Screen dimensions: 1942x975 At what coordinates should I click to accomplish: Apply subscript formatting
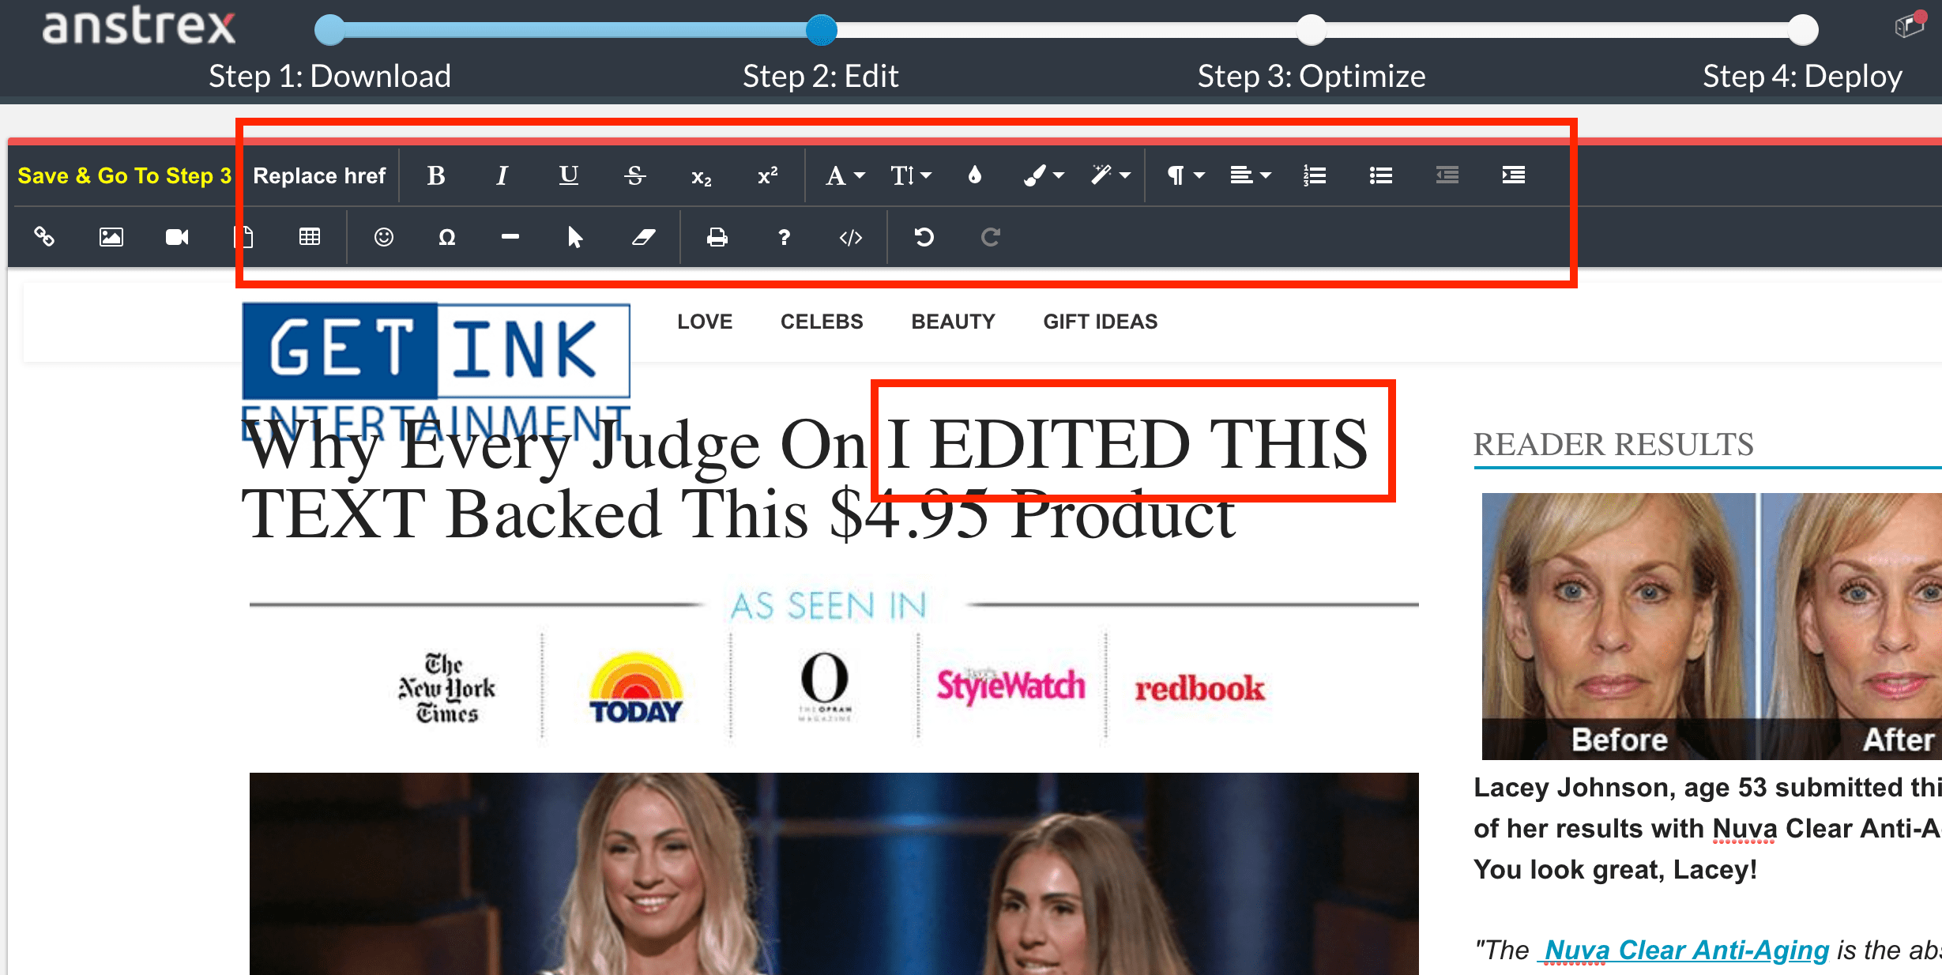pos(702,177)
